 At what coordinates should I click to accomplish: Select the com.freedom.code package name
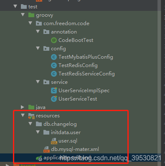[66, 23]
